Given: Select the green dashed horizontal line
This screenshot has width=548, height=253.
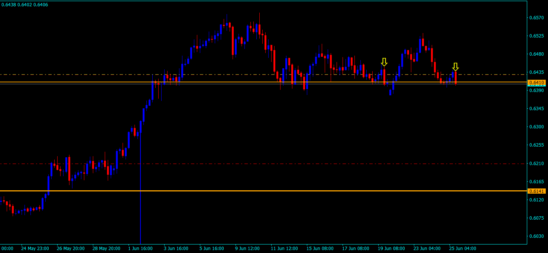Looking at the screenshot, I should [263, 75].
